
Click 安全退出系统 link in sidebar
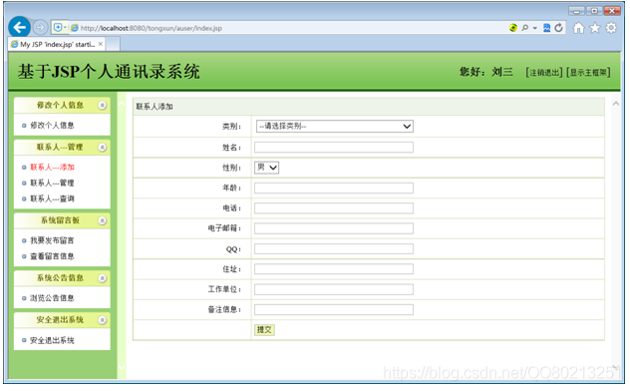pyautogui.click(x=52, y=340)
